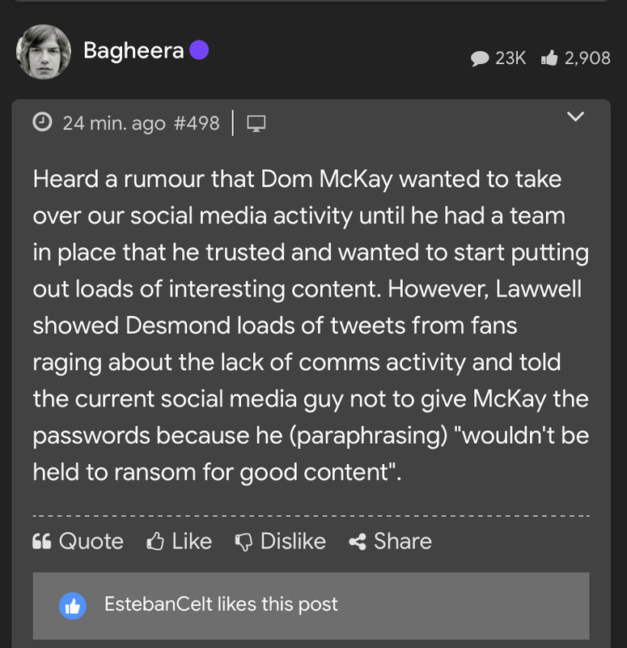Dislike this post
This screenshot has width=627, height=648.
click(x=280, y=541)
